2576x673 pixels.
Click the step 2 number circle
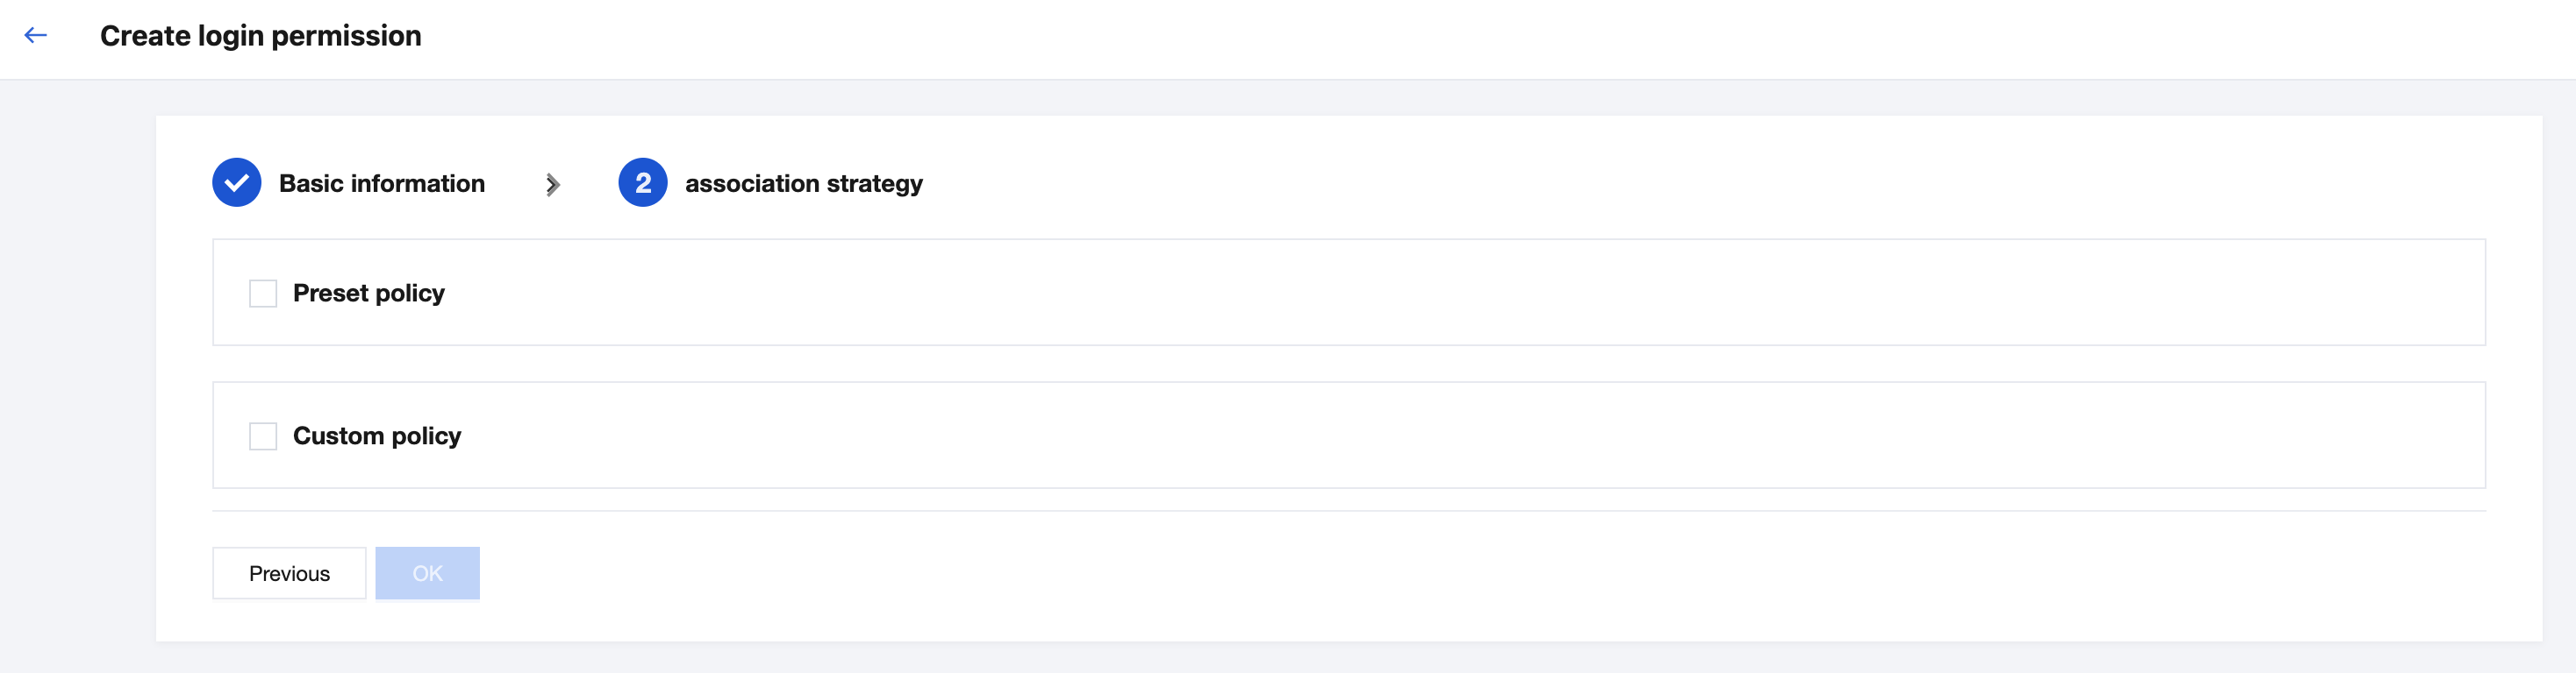(642, 183)
